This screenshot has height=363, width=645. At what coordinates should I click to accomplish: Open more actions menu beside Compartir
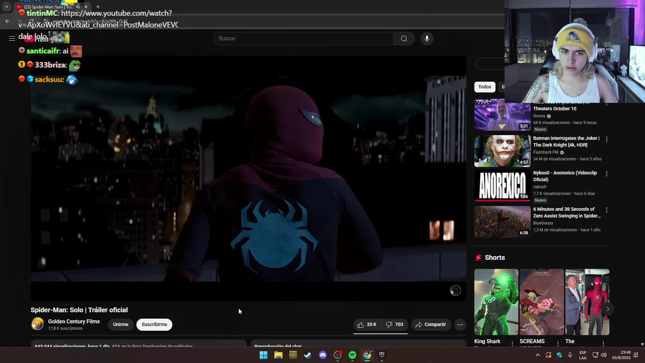(x=460, y=325)
